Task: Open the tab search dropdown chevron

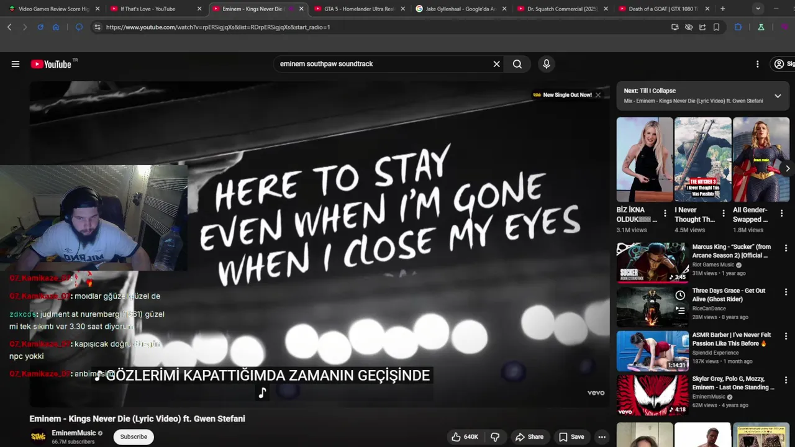Action: [x=758, y=9]
